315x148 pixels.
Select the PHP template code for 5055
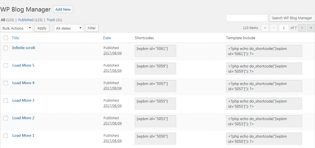pyautogui.click(x=264, y=104)
